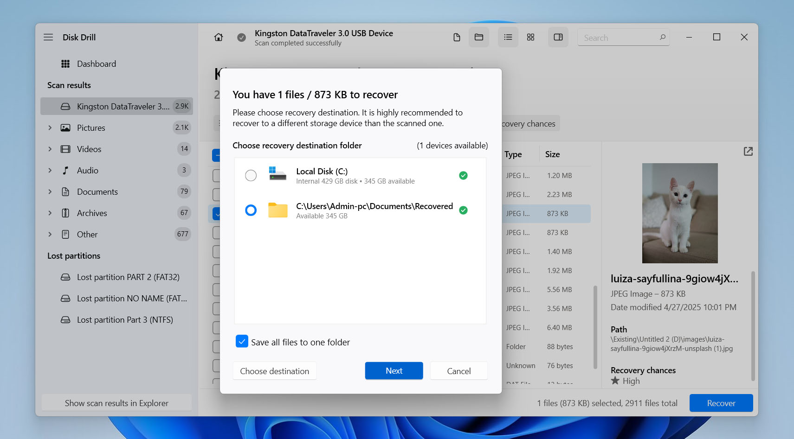Click Show scan results in Explorer
The height and width of the screenshot is (439, 794).
coord(116,403)
